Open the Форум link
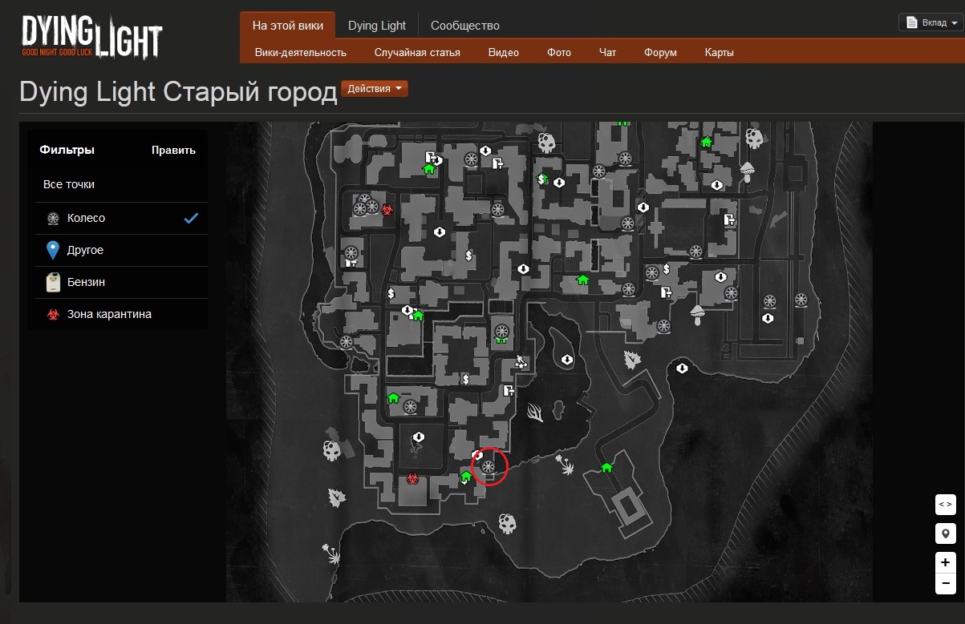The image size is (965, 624). 660,52
